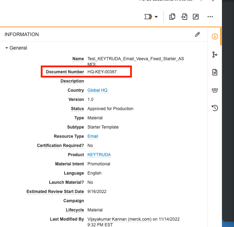Click the Lifecycle field label

coord(75,210)
